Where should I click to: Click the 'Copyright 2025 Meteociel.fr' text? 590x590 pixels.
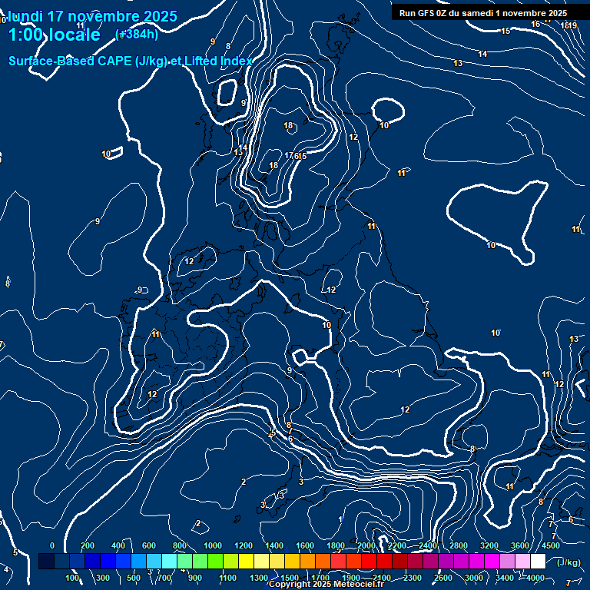click(326, 584)
